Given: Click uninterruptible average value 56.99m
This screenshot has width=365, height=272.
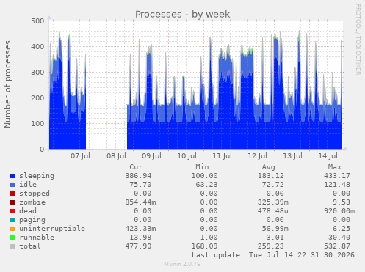Looking at the screenshot, I should tap(275, 229).
